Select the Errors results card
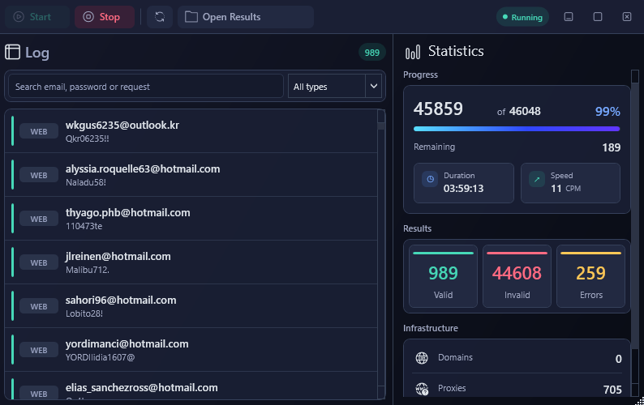This screenshot has width=644, height=405. (x=590, y=276)
